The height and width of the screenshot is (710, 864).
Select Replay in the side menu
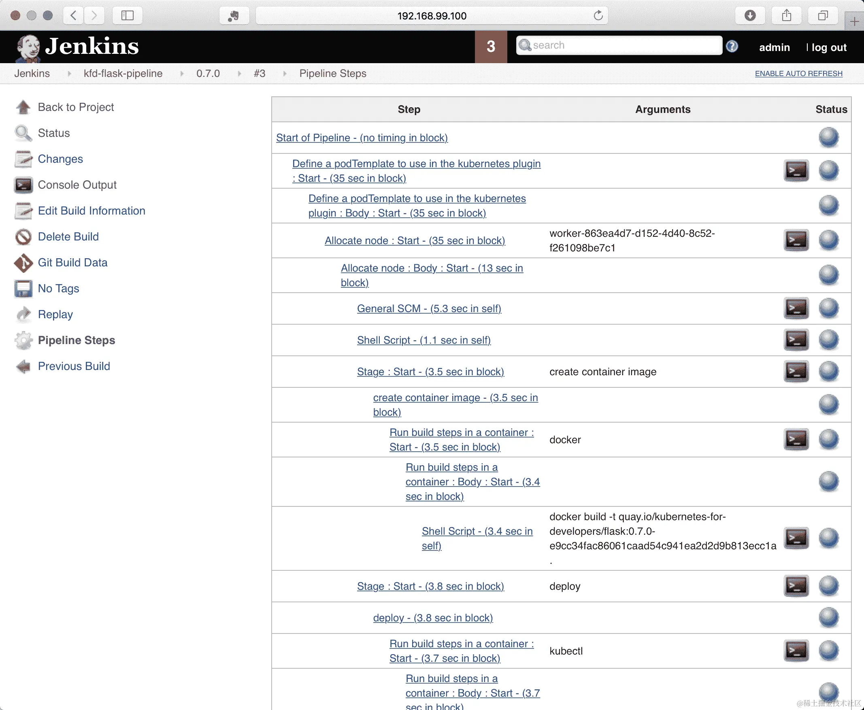pyautogui.click(x=55, y=314)
